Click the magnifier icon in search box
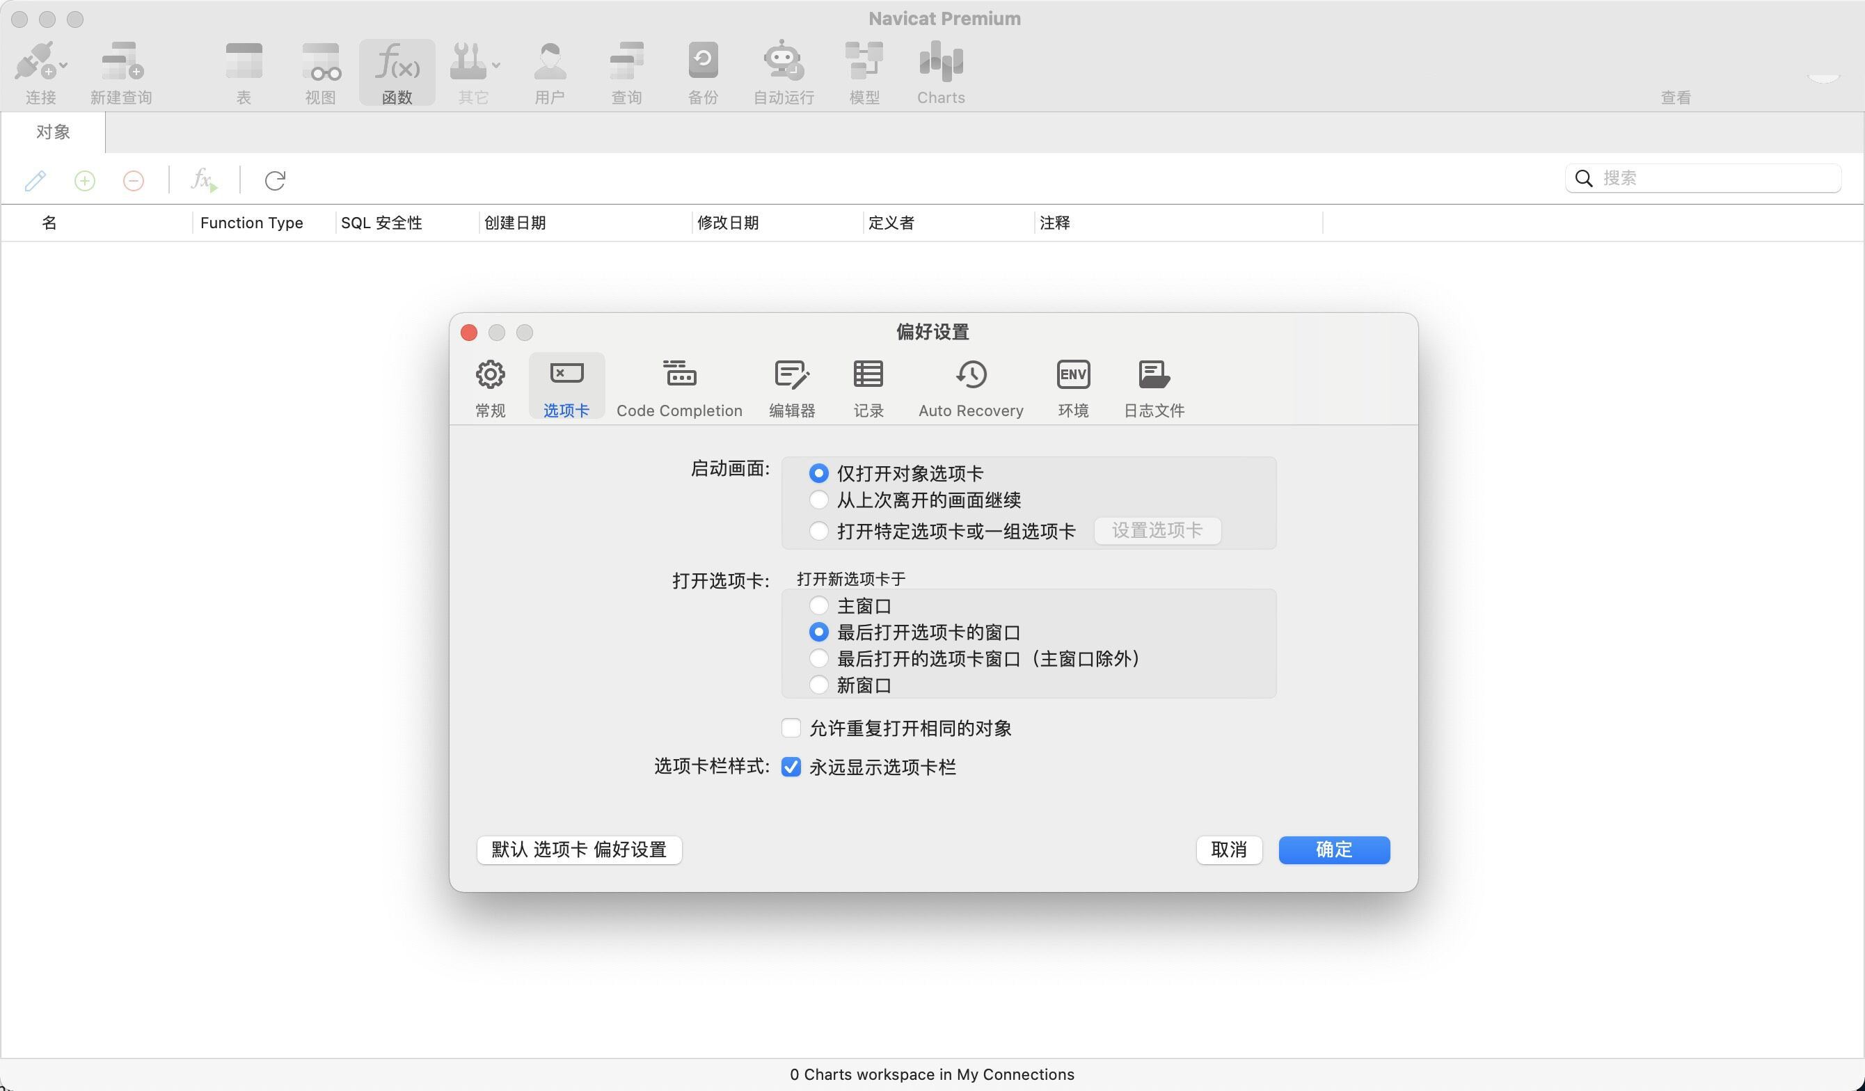Viewport: 1865px width, 1091px height. (x=1583, y=178)
